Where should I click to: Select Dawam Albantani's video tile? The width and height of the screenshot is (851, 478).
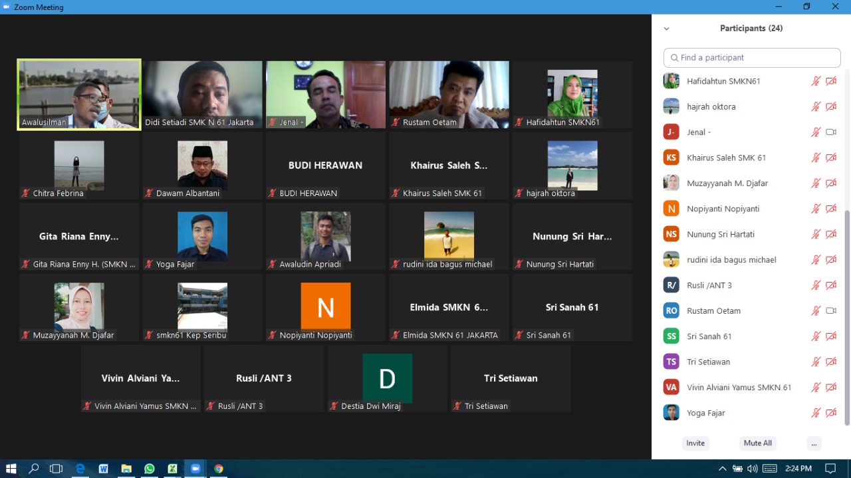click(x=203, y=166)
